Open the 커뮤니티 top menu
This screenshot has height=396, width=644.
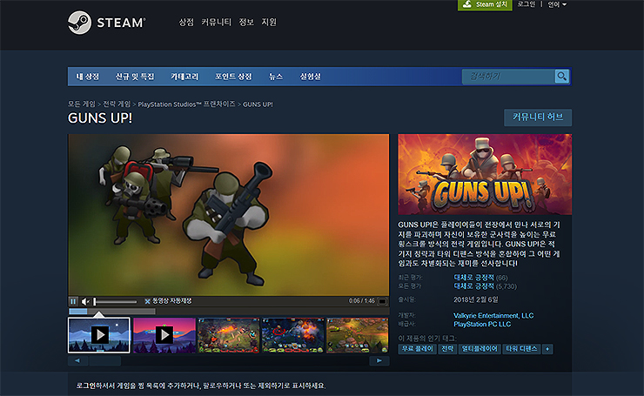tap(216, 22)
